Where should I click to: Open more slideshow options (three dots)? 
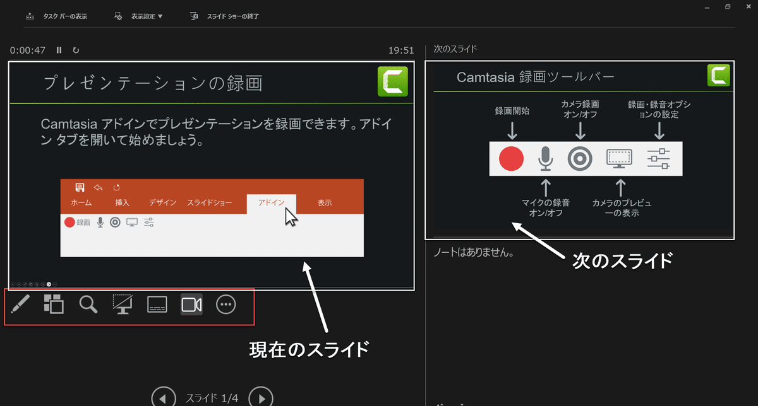pyautogui.click(x=226, y=305)
